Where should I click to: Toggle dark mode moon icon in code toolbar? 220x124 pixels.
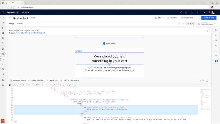(207, 81)
